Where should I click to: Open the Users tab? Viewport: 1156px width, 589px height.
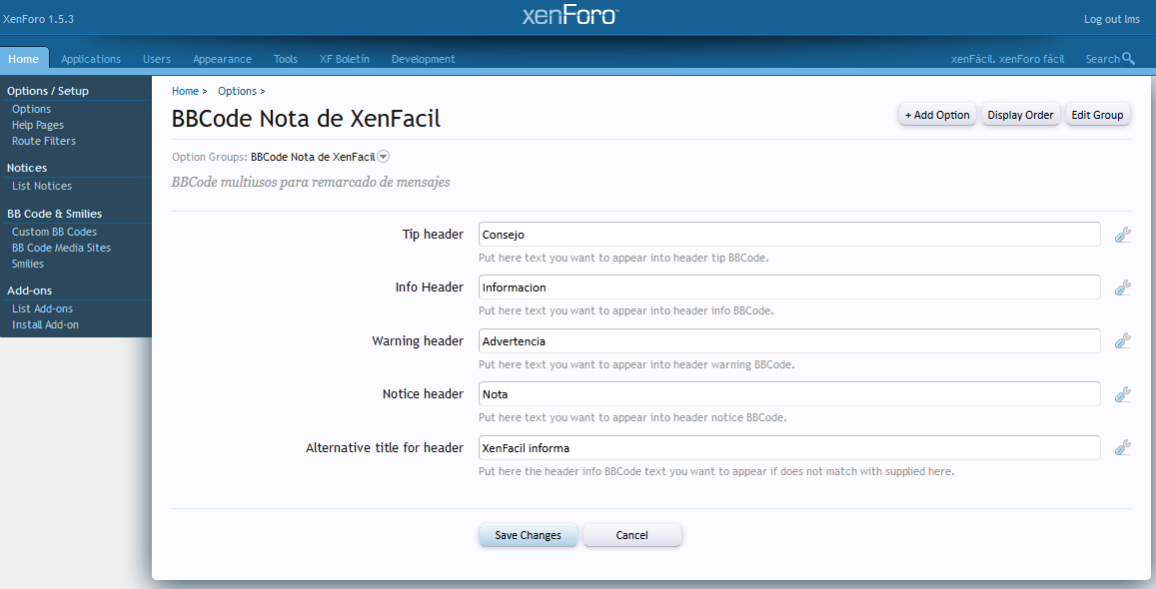tap(156, 59)
